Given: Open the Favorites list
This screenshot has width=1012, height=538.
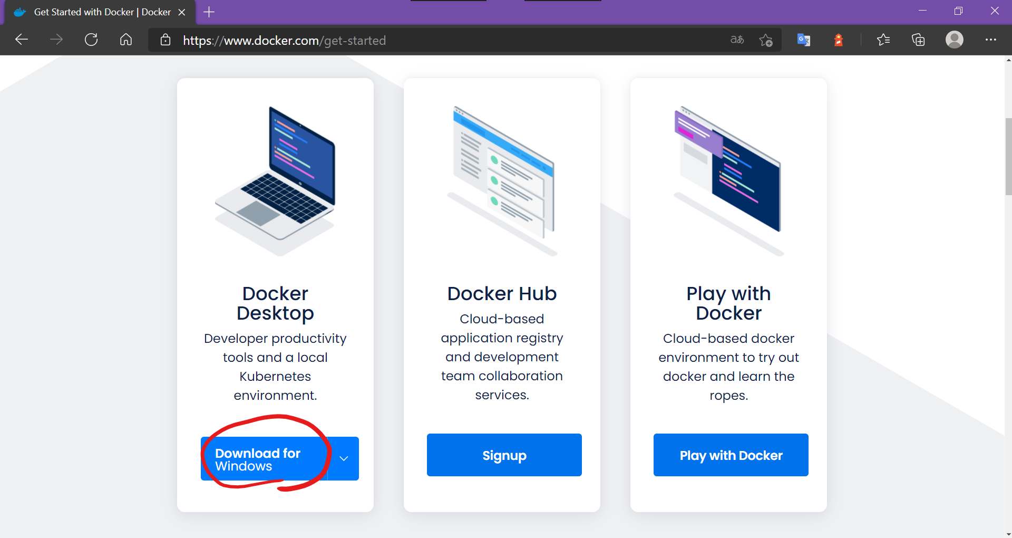Looking at the screenshot, I should click(x=883, y=40).
